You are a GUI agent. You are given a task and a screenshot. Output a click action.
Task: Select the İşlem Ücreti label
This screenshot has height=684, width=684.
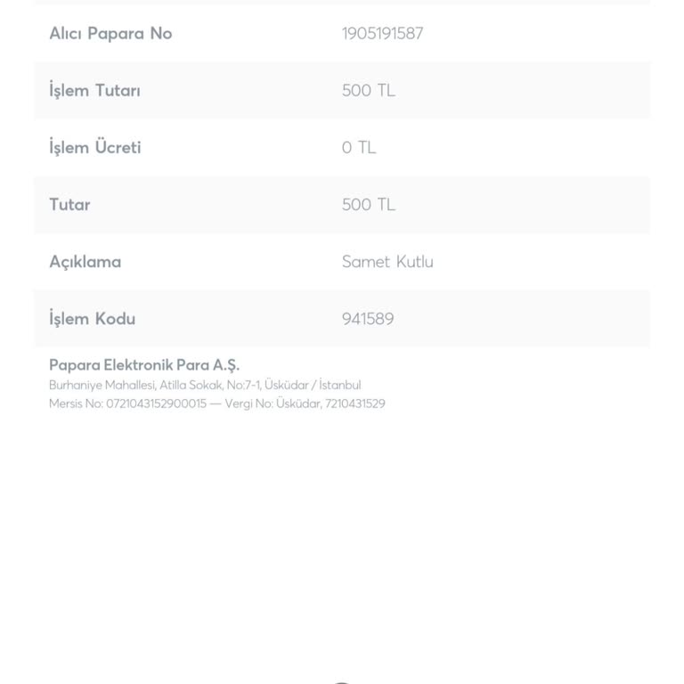click(x=95, y=147)
